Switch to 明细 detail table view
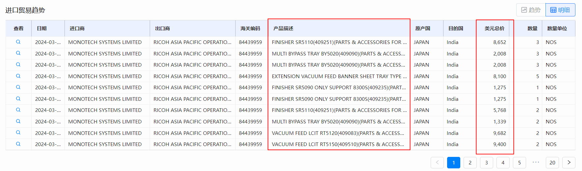Image resolution: width=582 pixels, height=171 pixels. pos(560,10)
